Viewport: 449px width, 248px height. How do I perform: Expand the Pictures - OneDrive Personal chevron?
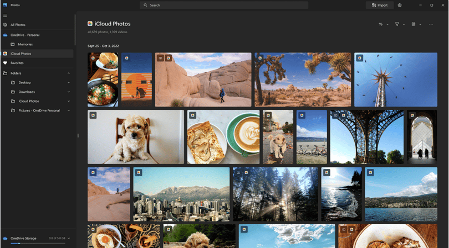pos(69,110)
